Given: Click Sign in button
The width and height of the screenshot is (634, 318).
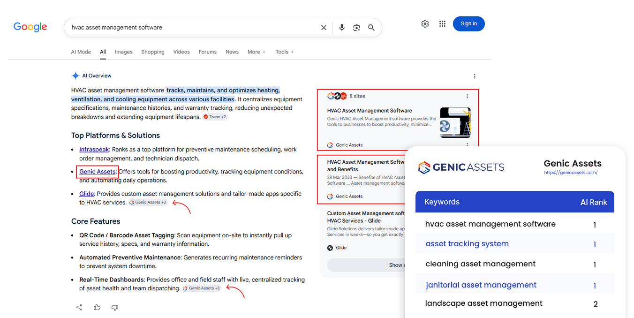Looking at the screenshot, I should click(x=468, y=24).
